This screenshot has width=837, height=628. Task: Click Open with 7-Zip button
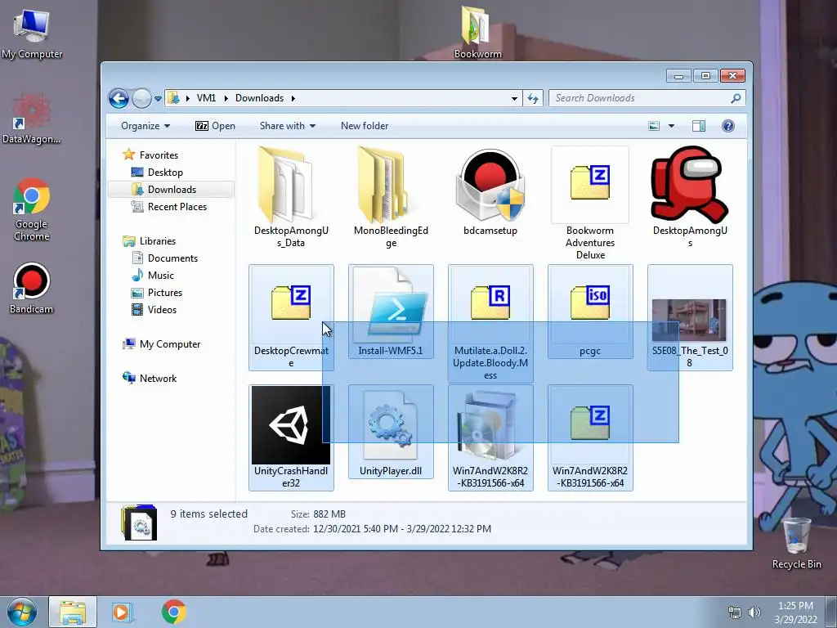(215, 126)
